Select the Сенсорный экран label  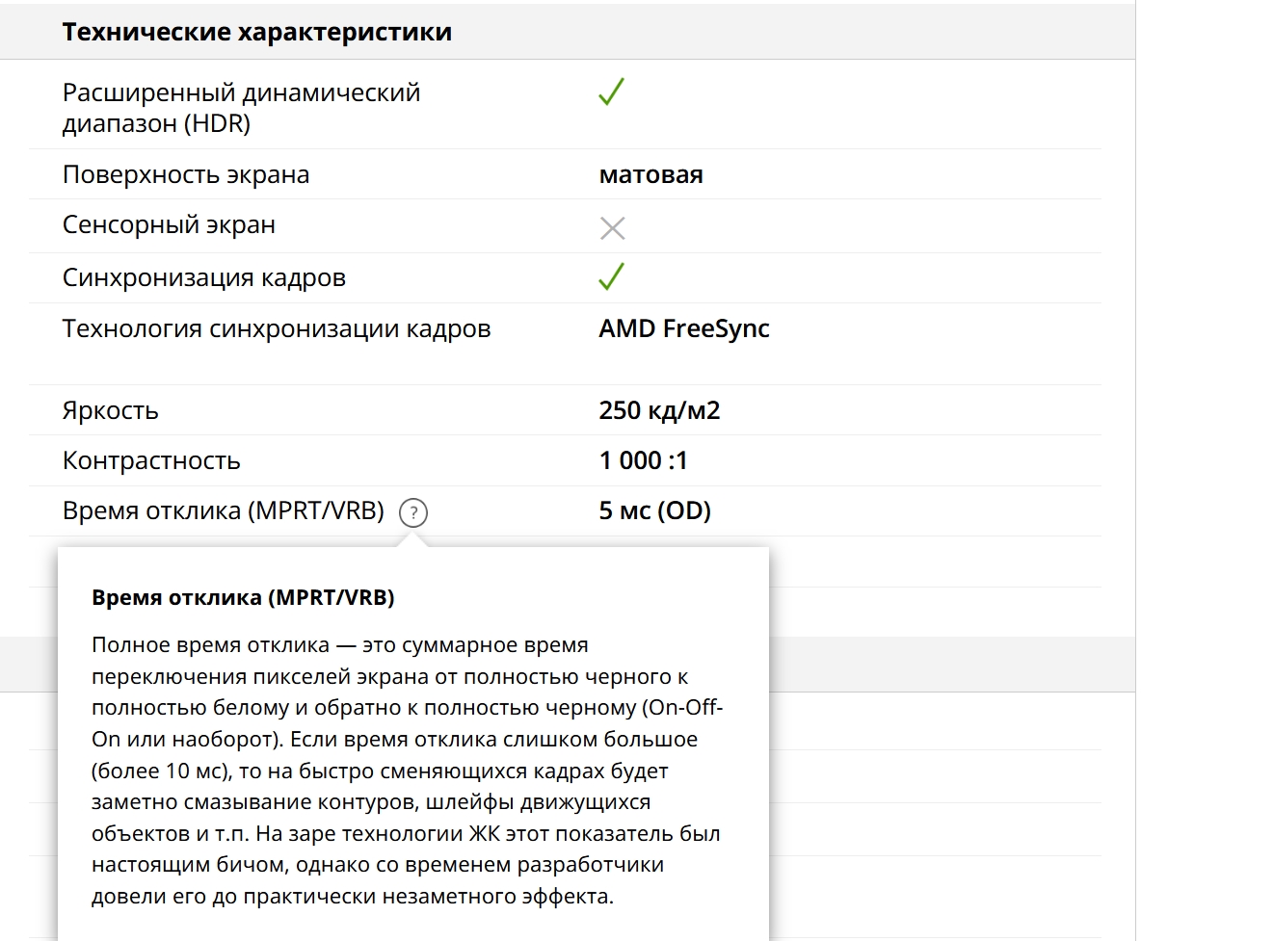click(169, 225)
